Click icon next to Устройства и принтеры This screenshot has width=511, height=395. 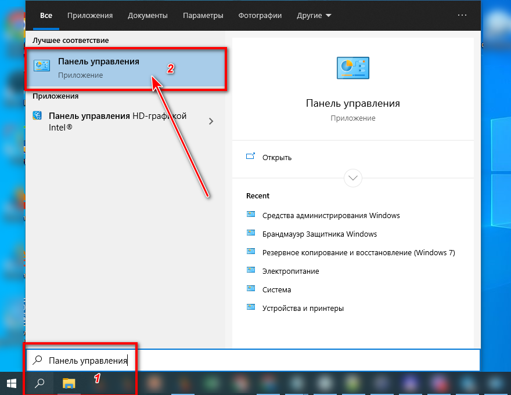coord(251,307)
